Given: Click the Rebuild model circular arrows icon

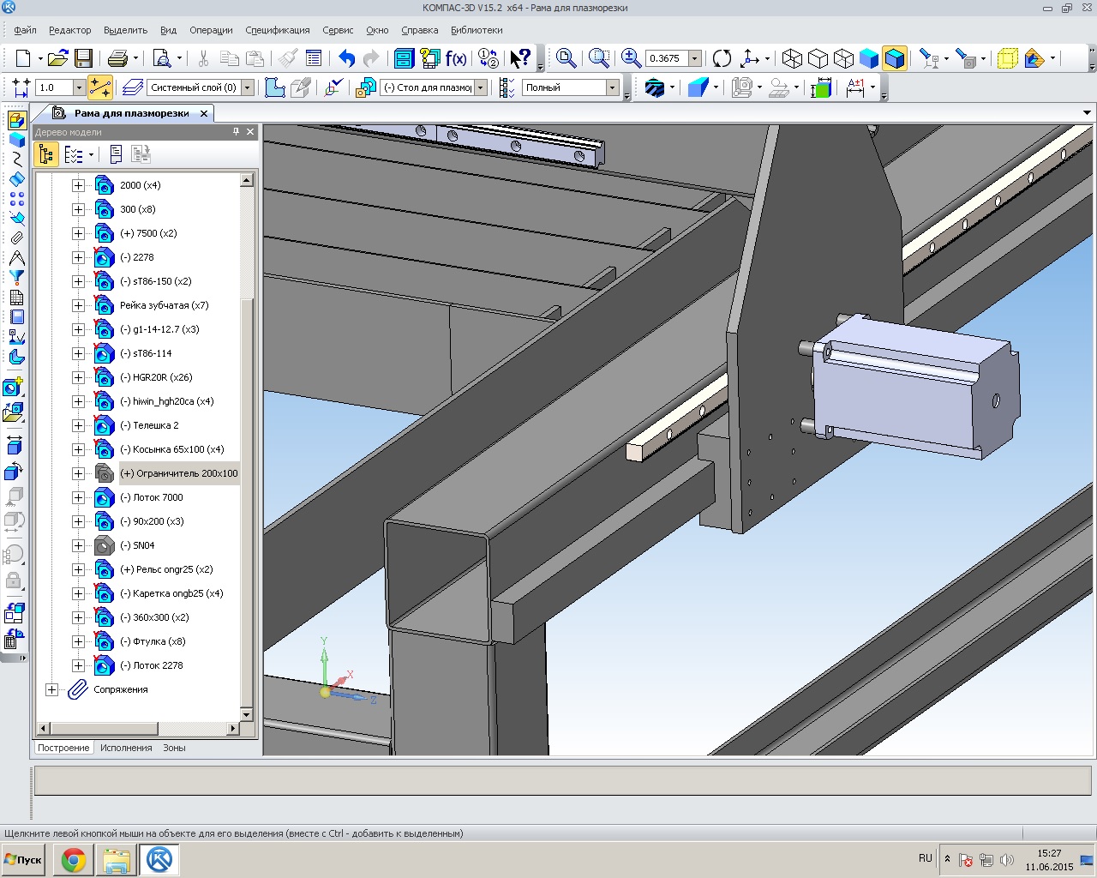Looking at the screenshot, I should [x=722, y=58].
